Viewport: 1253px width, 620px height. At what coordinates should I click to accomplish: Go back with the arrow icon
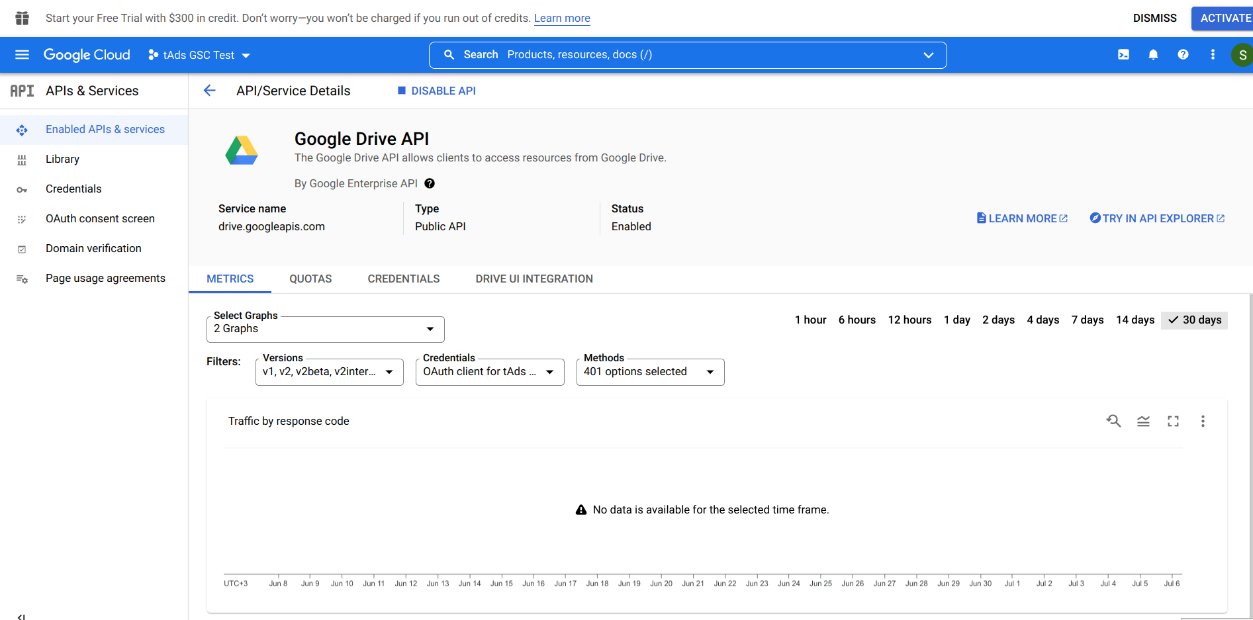(x=210, y=91)
